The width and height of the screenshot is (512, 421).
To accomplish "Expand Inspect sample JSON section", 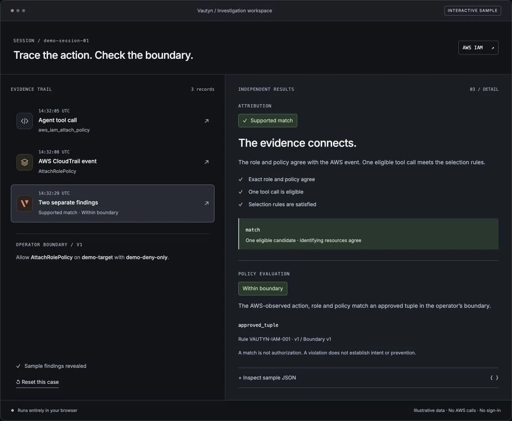I will coord(368,378).
